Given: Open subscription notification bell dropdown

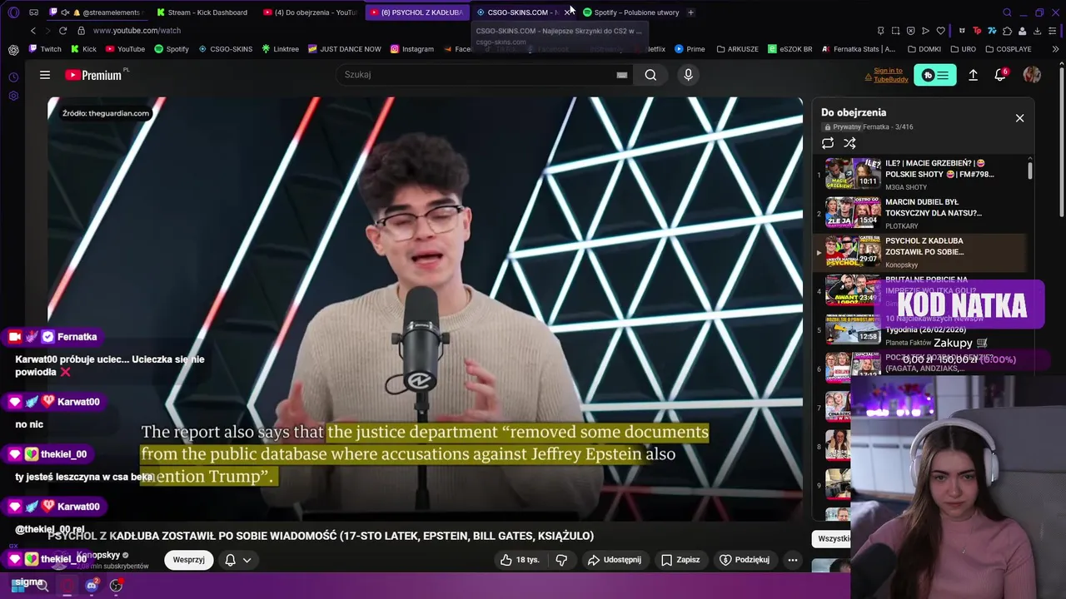Looking at the screenshot, I should [237, 560].
